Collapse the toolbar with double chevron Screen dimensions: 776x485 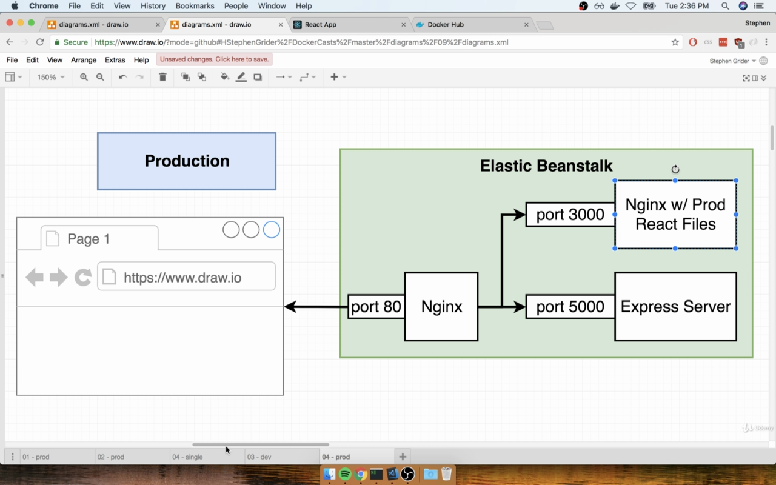pos(764,78)
